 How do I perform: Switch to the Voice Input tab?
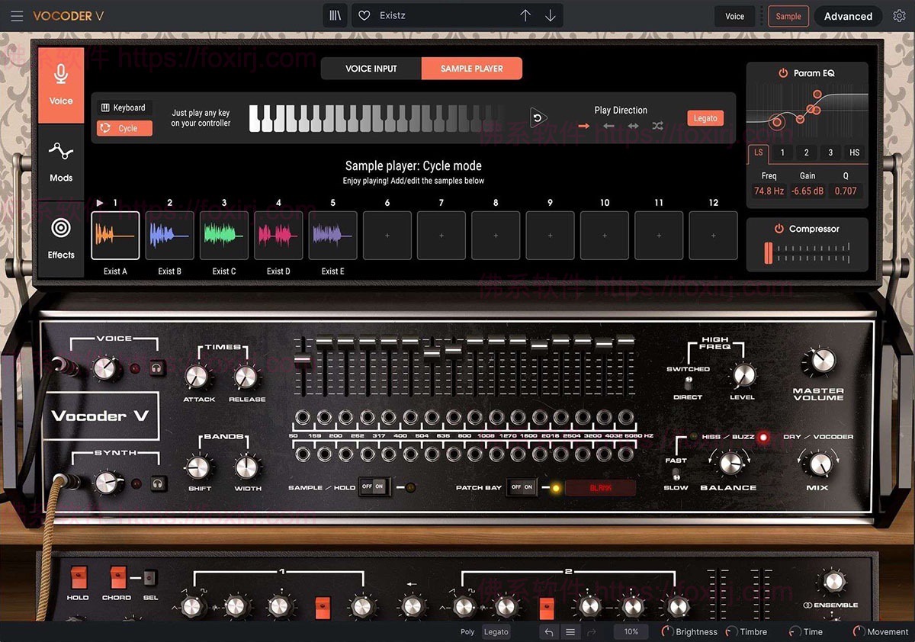point(370,68)
